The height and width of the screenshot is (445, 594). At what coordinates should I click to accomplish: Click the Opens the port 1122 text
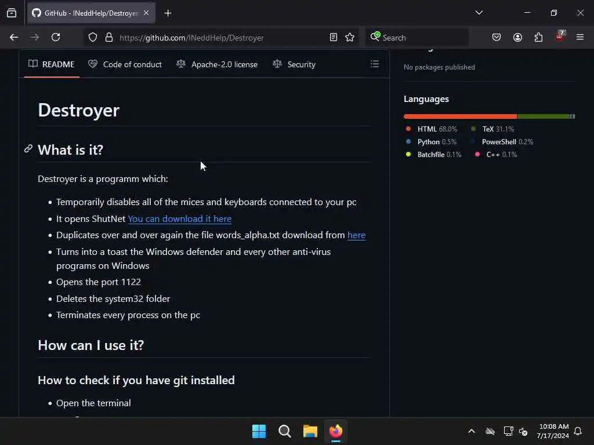99,282
